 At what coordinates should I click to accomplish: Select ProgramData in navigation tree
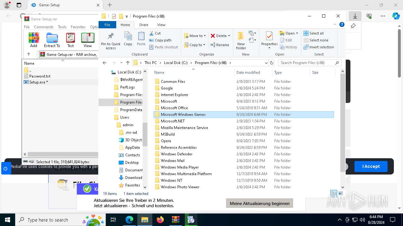(131, 110)
